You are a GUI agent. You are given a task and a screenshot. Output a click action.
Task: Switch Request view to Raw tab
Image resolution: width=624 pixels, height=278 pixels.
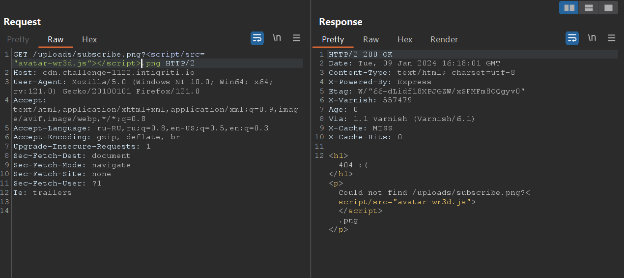click(56, 39)
